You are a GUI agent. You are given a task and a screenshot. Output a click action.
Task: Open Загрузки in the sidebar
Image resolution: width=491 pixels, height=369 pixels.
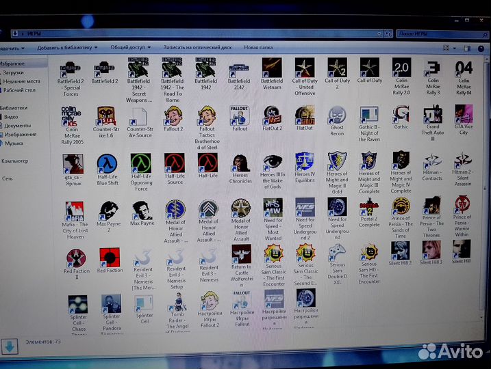click(13, 72)
